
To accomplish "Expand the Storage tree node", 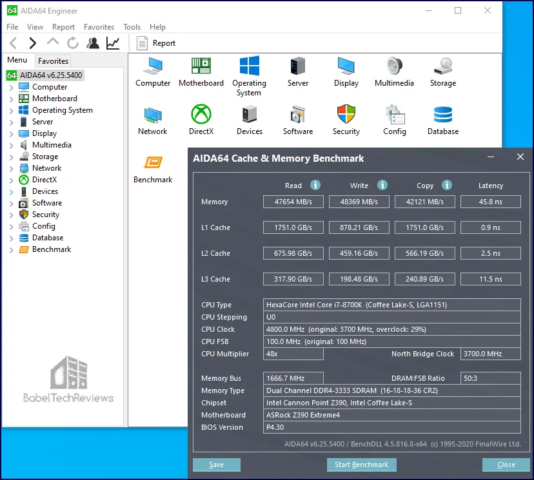I will [11, 157].
